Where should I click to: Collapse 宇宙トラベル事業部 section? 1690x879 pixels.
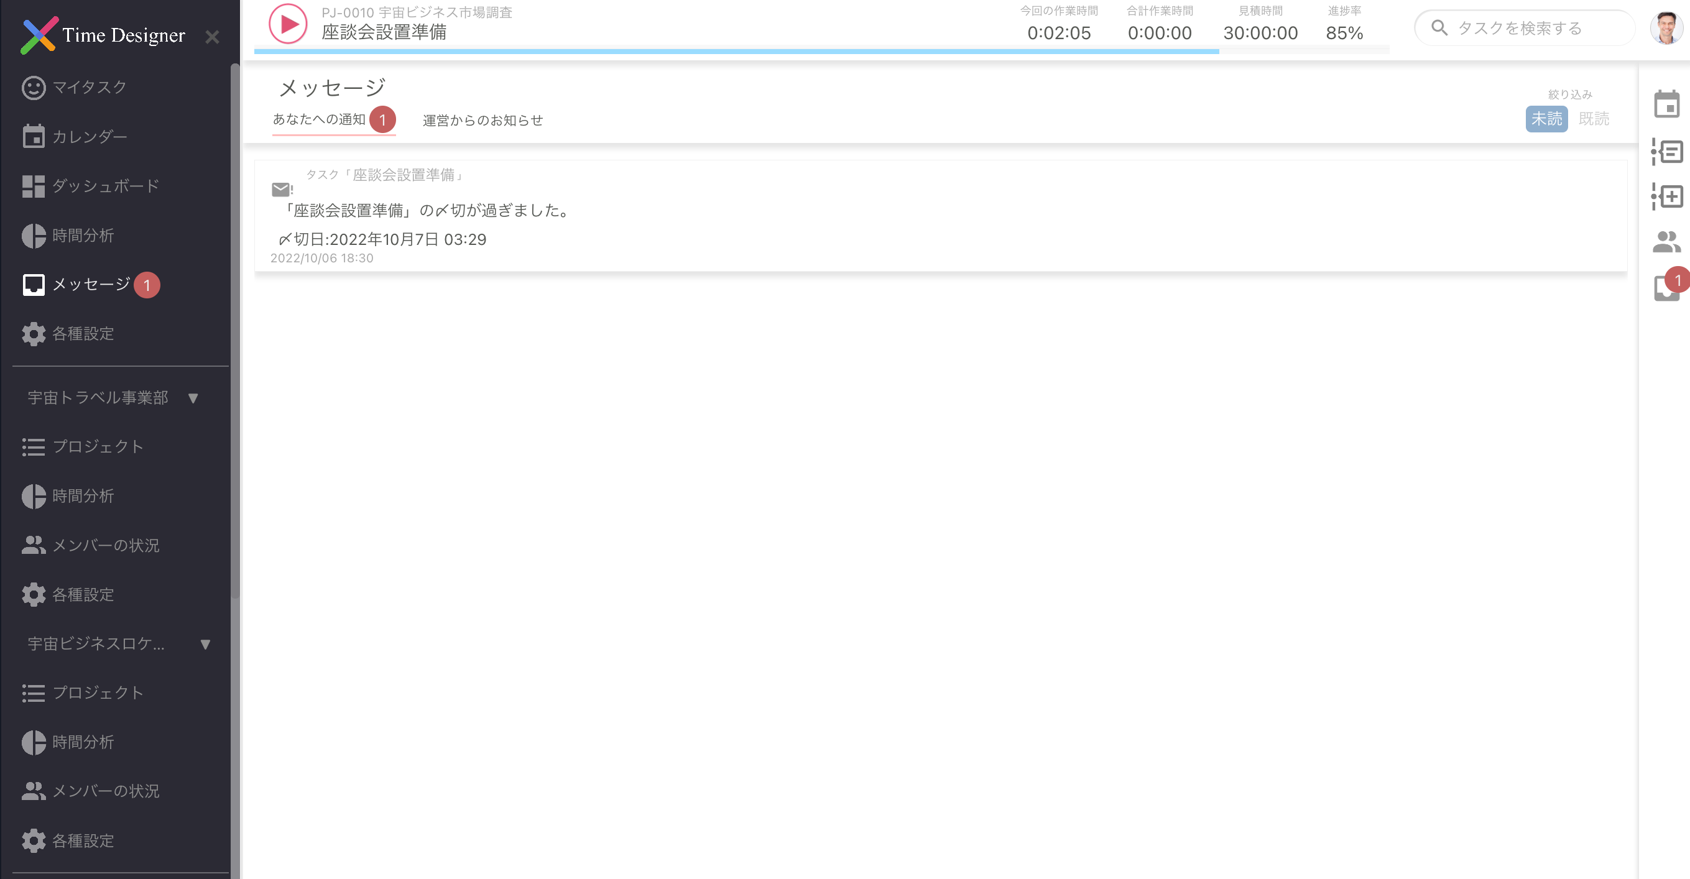coord(193,397)
